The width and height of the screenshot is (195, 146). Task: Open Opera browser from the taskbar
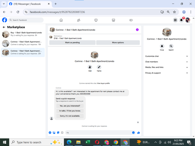(x=97, y=142)
